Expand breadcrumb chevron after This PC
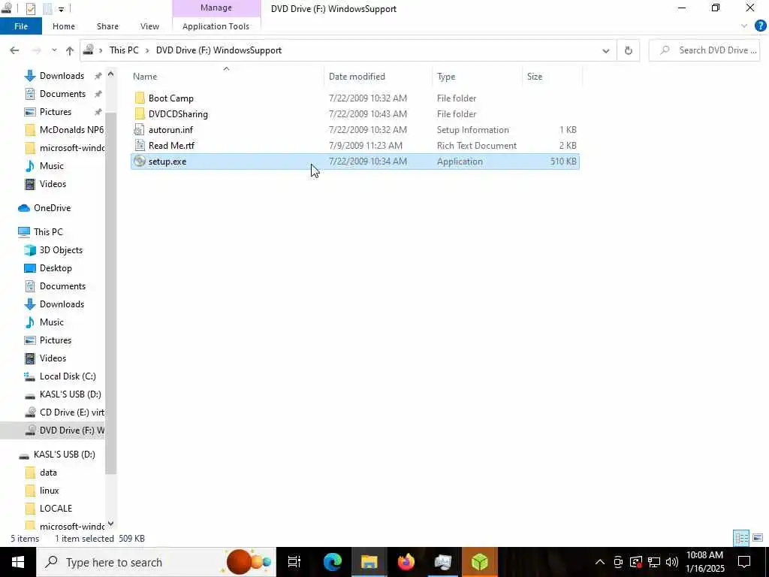The width and height of the screenshot is (769, 577). click(146, 50)
